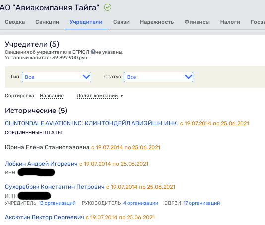Click the green verified checkmark icon
The image size is (265, 225).
point(108,7)
